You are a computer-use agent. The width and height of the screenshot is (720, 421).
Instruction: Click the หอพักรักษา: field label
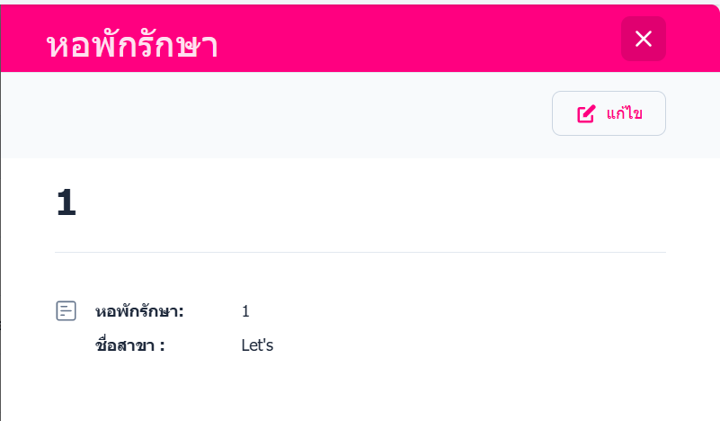[139, 312]
